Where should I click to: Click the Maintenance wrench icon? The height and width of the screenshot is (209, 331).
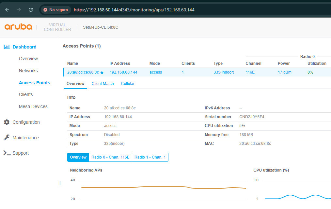[7, 138]
